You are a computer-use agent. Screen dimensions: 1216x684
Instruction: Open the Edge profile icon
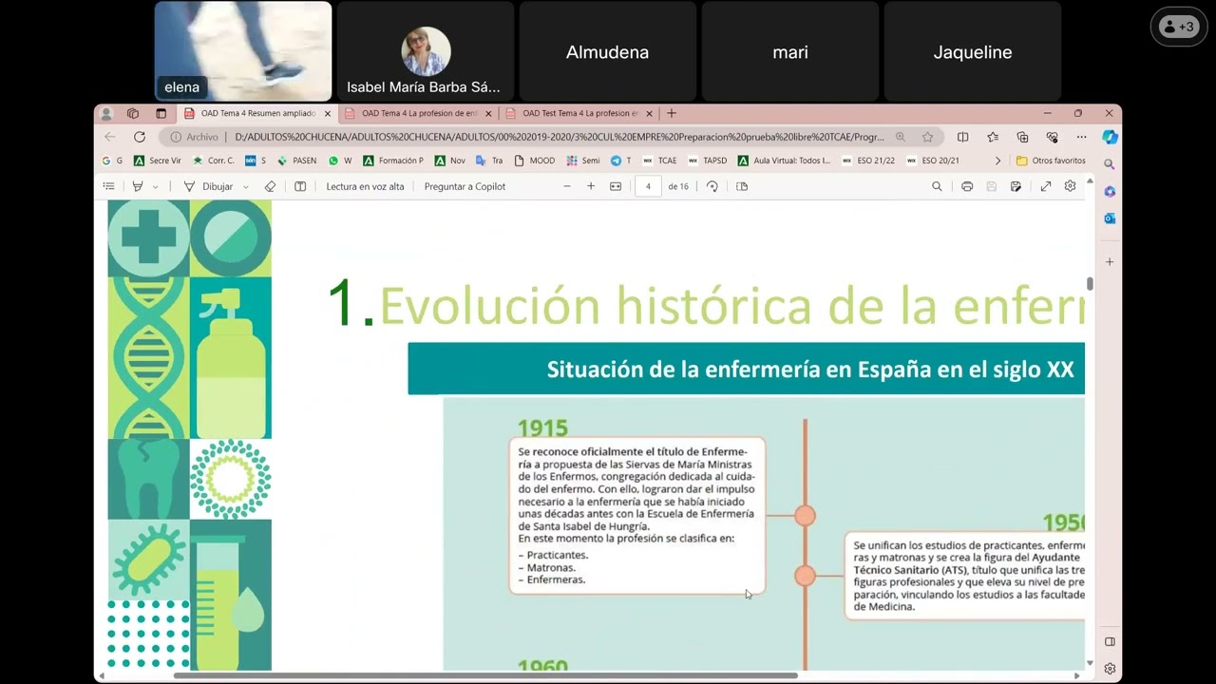click(106, 113)
